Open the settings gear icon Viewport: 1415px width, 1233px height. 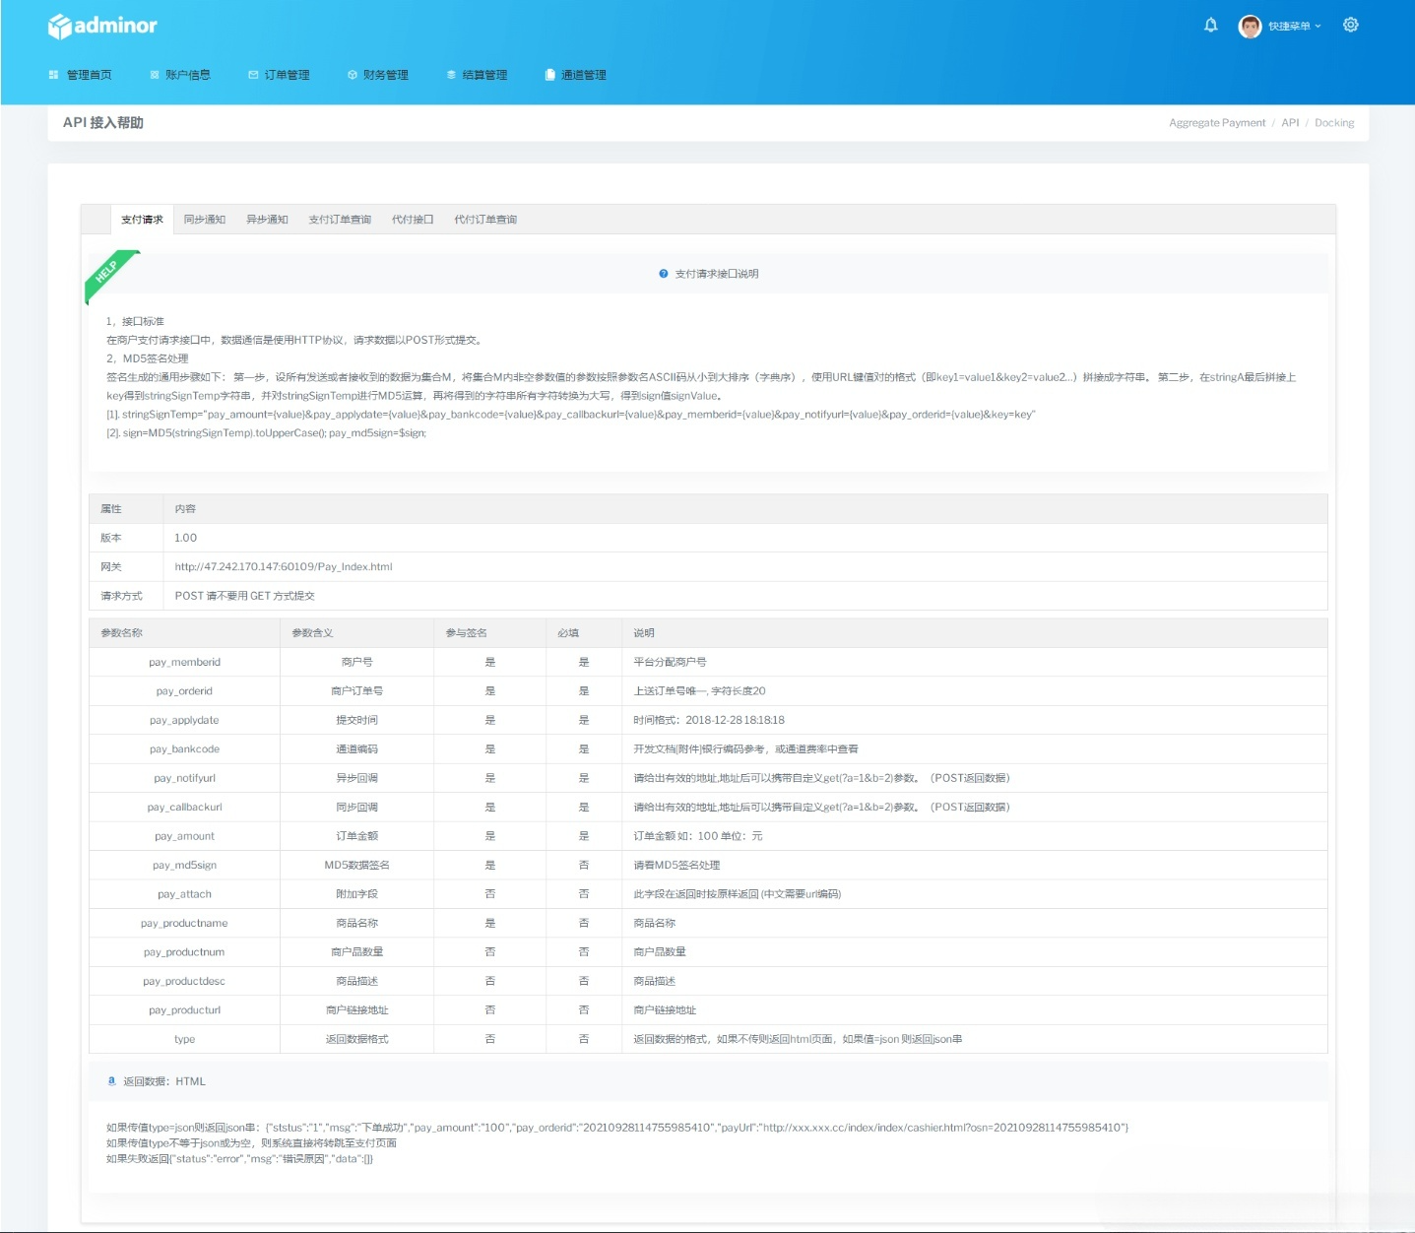coord(1350,26)
